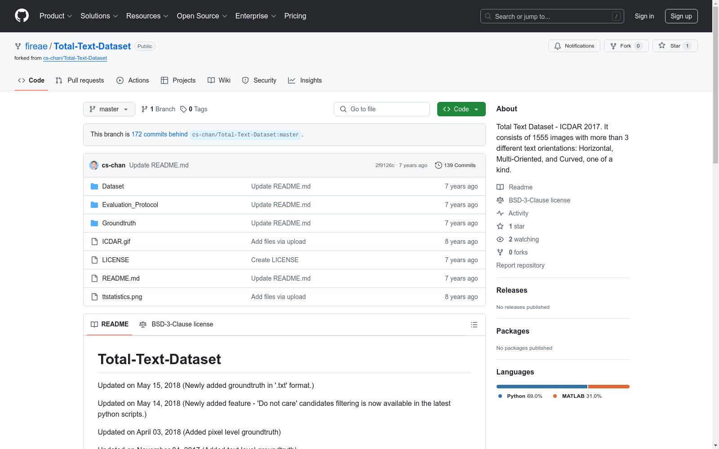Click the MATLAB orange language bar segment
This screenshot has width=719, height=449.
pyautogui.click(x=609, y=387)
